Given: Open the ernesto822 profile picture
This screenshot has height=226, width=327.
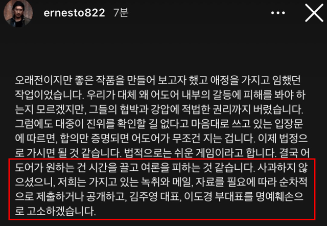Looking at the screenshot, I should (x=18, y=13).
